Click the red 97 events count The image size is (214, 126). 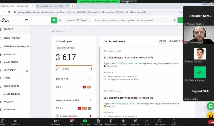(57, 69)
